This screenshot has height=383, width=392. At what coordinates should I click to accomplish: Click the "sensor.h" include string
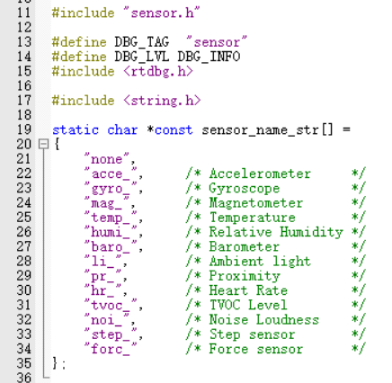[162, 13]
